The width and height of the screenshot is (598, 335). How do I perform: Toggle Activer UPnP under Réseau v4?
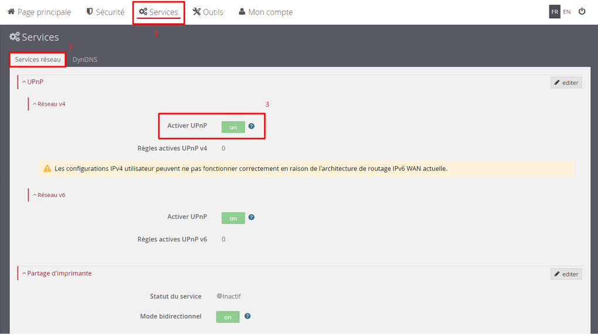pos(233,127)
